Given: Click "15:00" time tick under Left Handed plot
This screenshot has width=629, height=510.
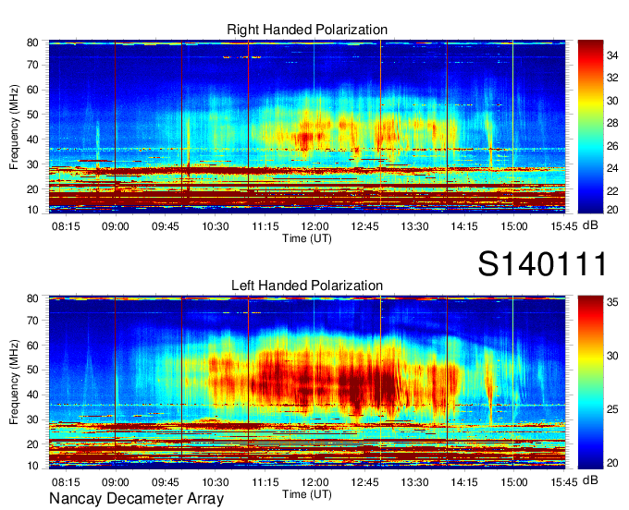Looking at the screenshot, I should [x=514, y=482].
